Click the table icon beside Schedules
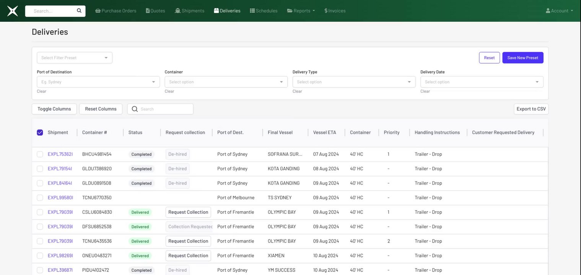This screenshot has height=275, width=581. coord(252,11)
